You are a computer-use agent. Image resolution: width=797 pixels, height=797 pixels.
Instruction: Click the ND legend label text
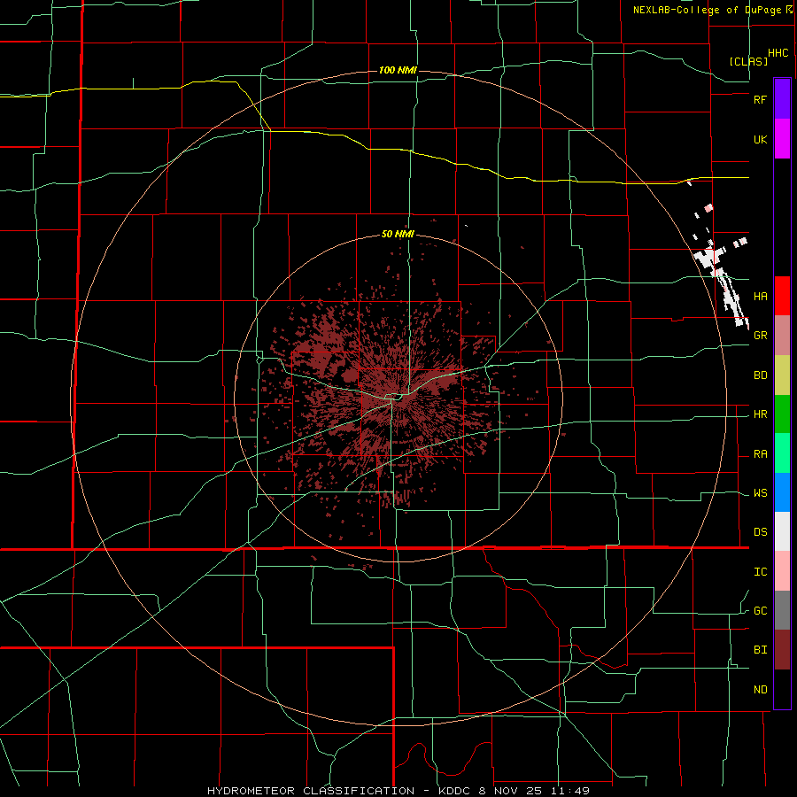click(x=761, y=690)
